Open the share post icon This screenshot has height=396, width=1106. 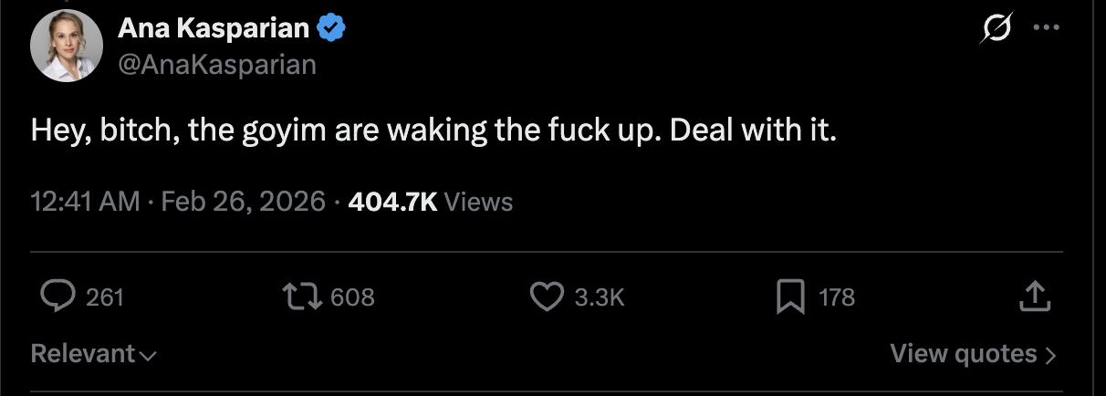point(1035,296)
